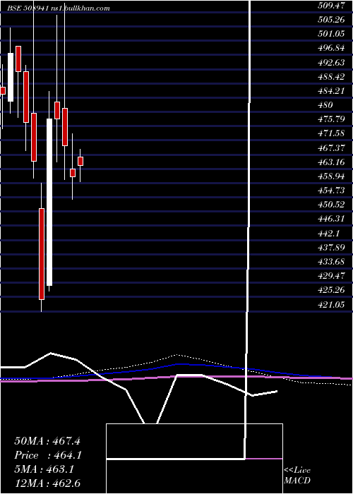Click the Price : 464.1 readout
This screenshot has height=494, width=353.
(48, 455)
